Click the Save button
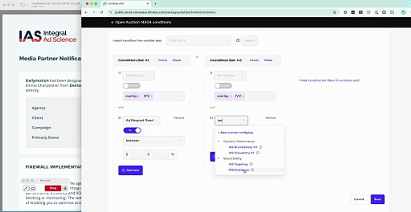 [378, 199]
